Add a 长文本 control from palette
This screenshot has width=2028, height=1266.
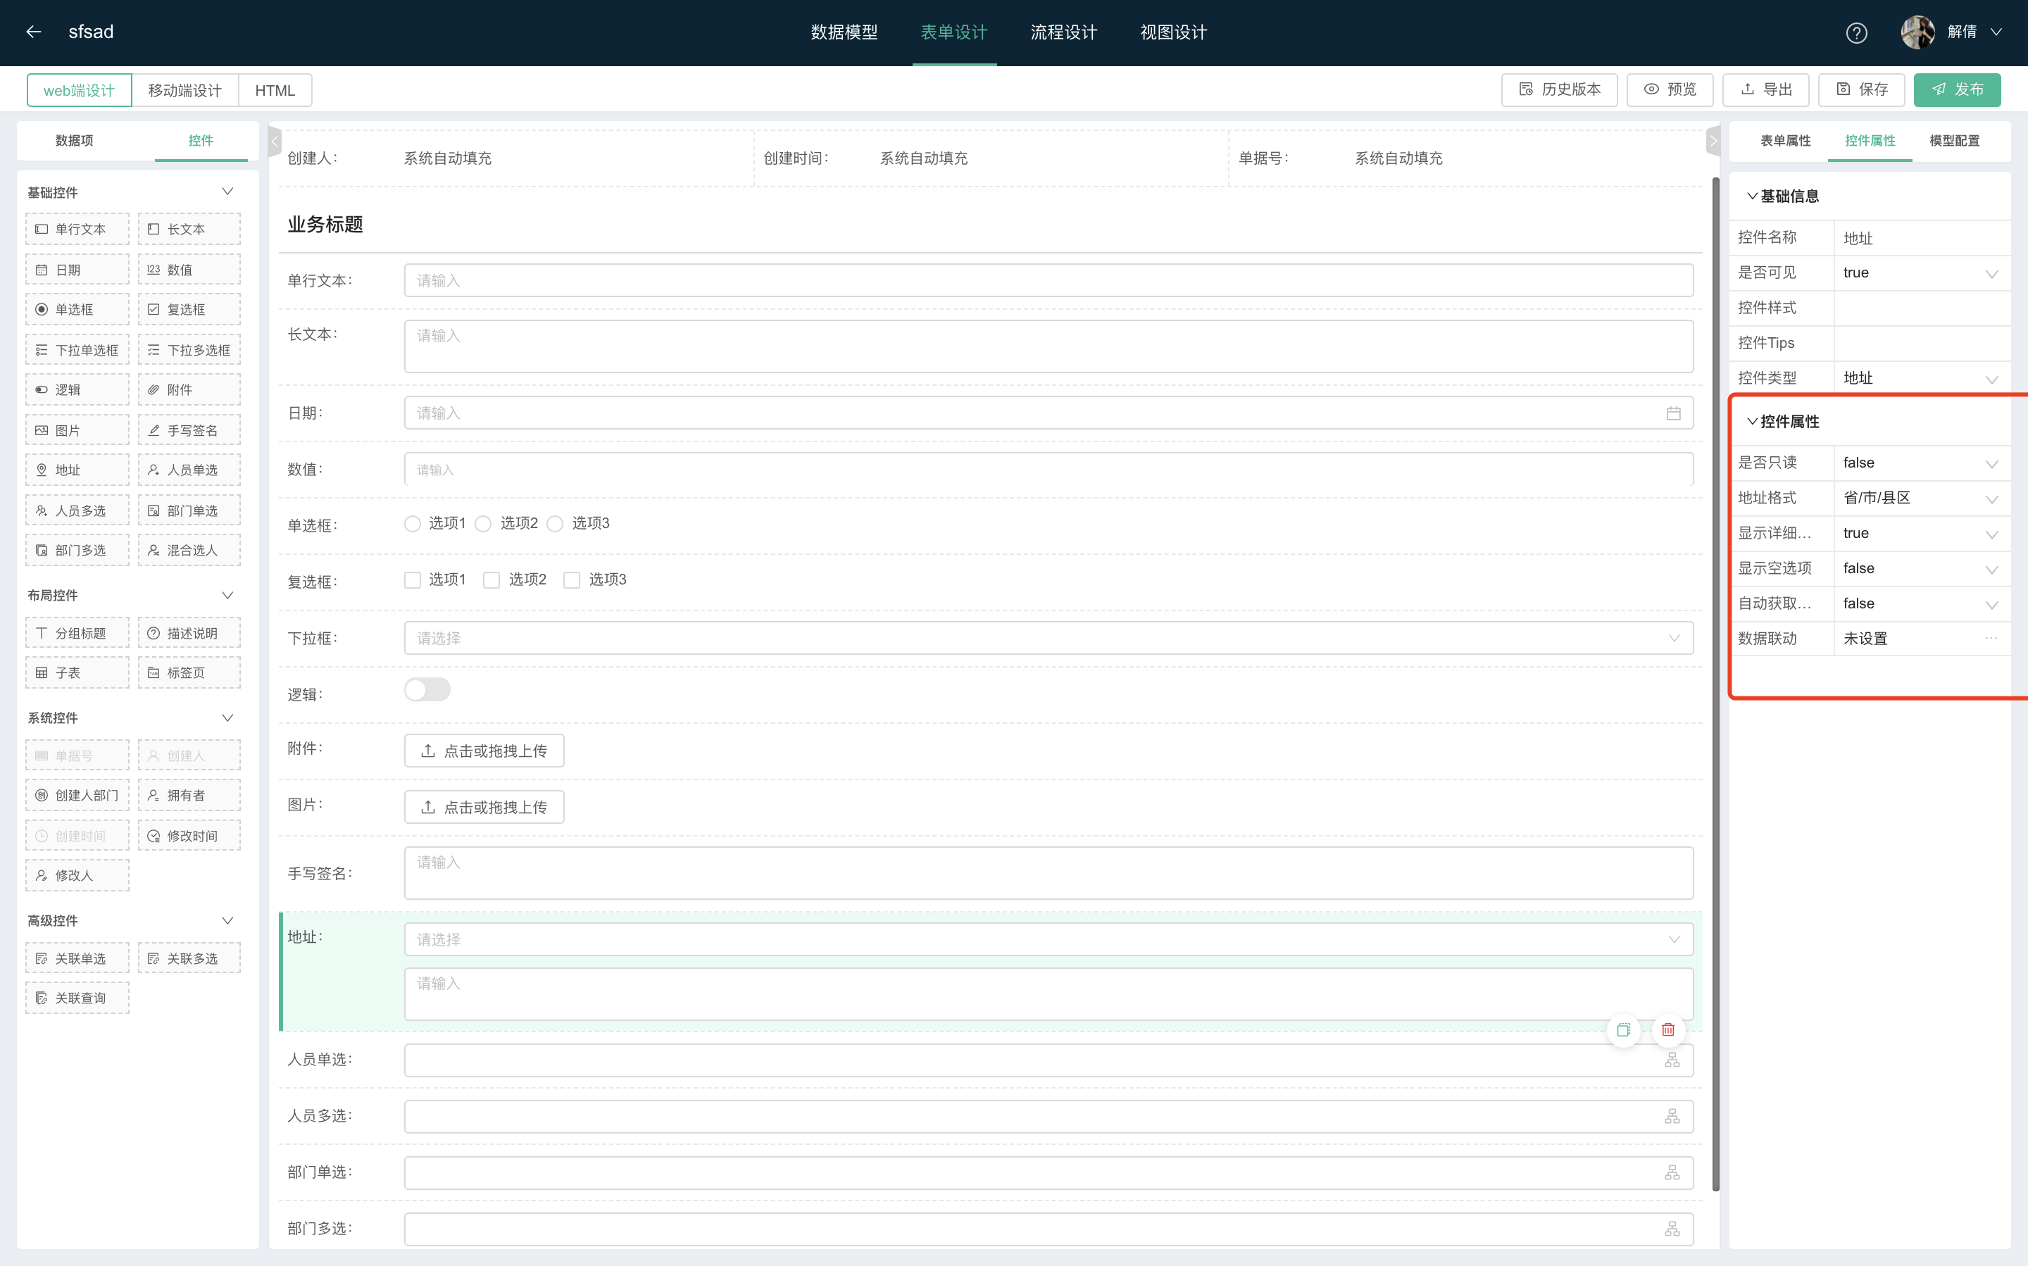point(189,229)
